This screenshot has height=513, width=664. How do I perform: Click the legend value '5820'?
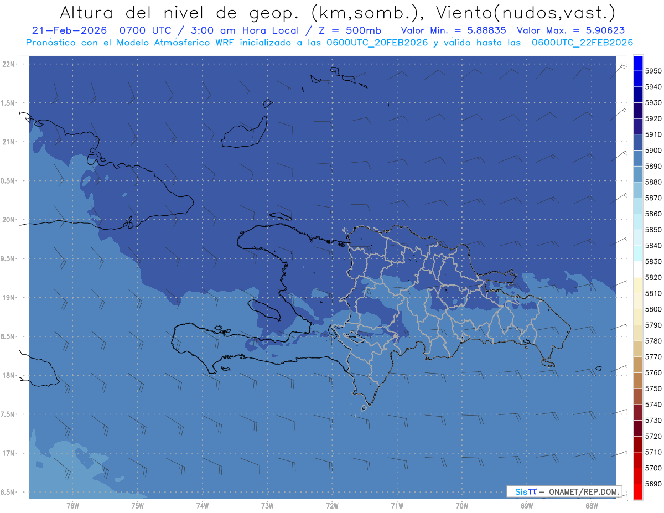[653, 277]
